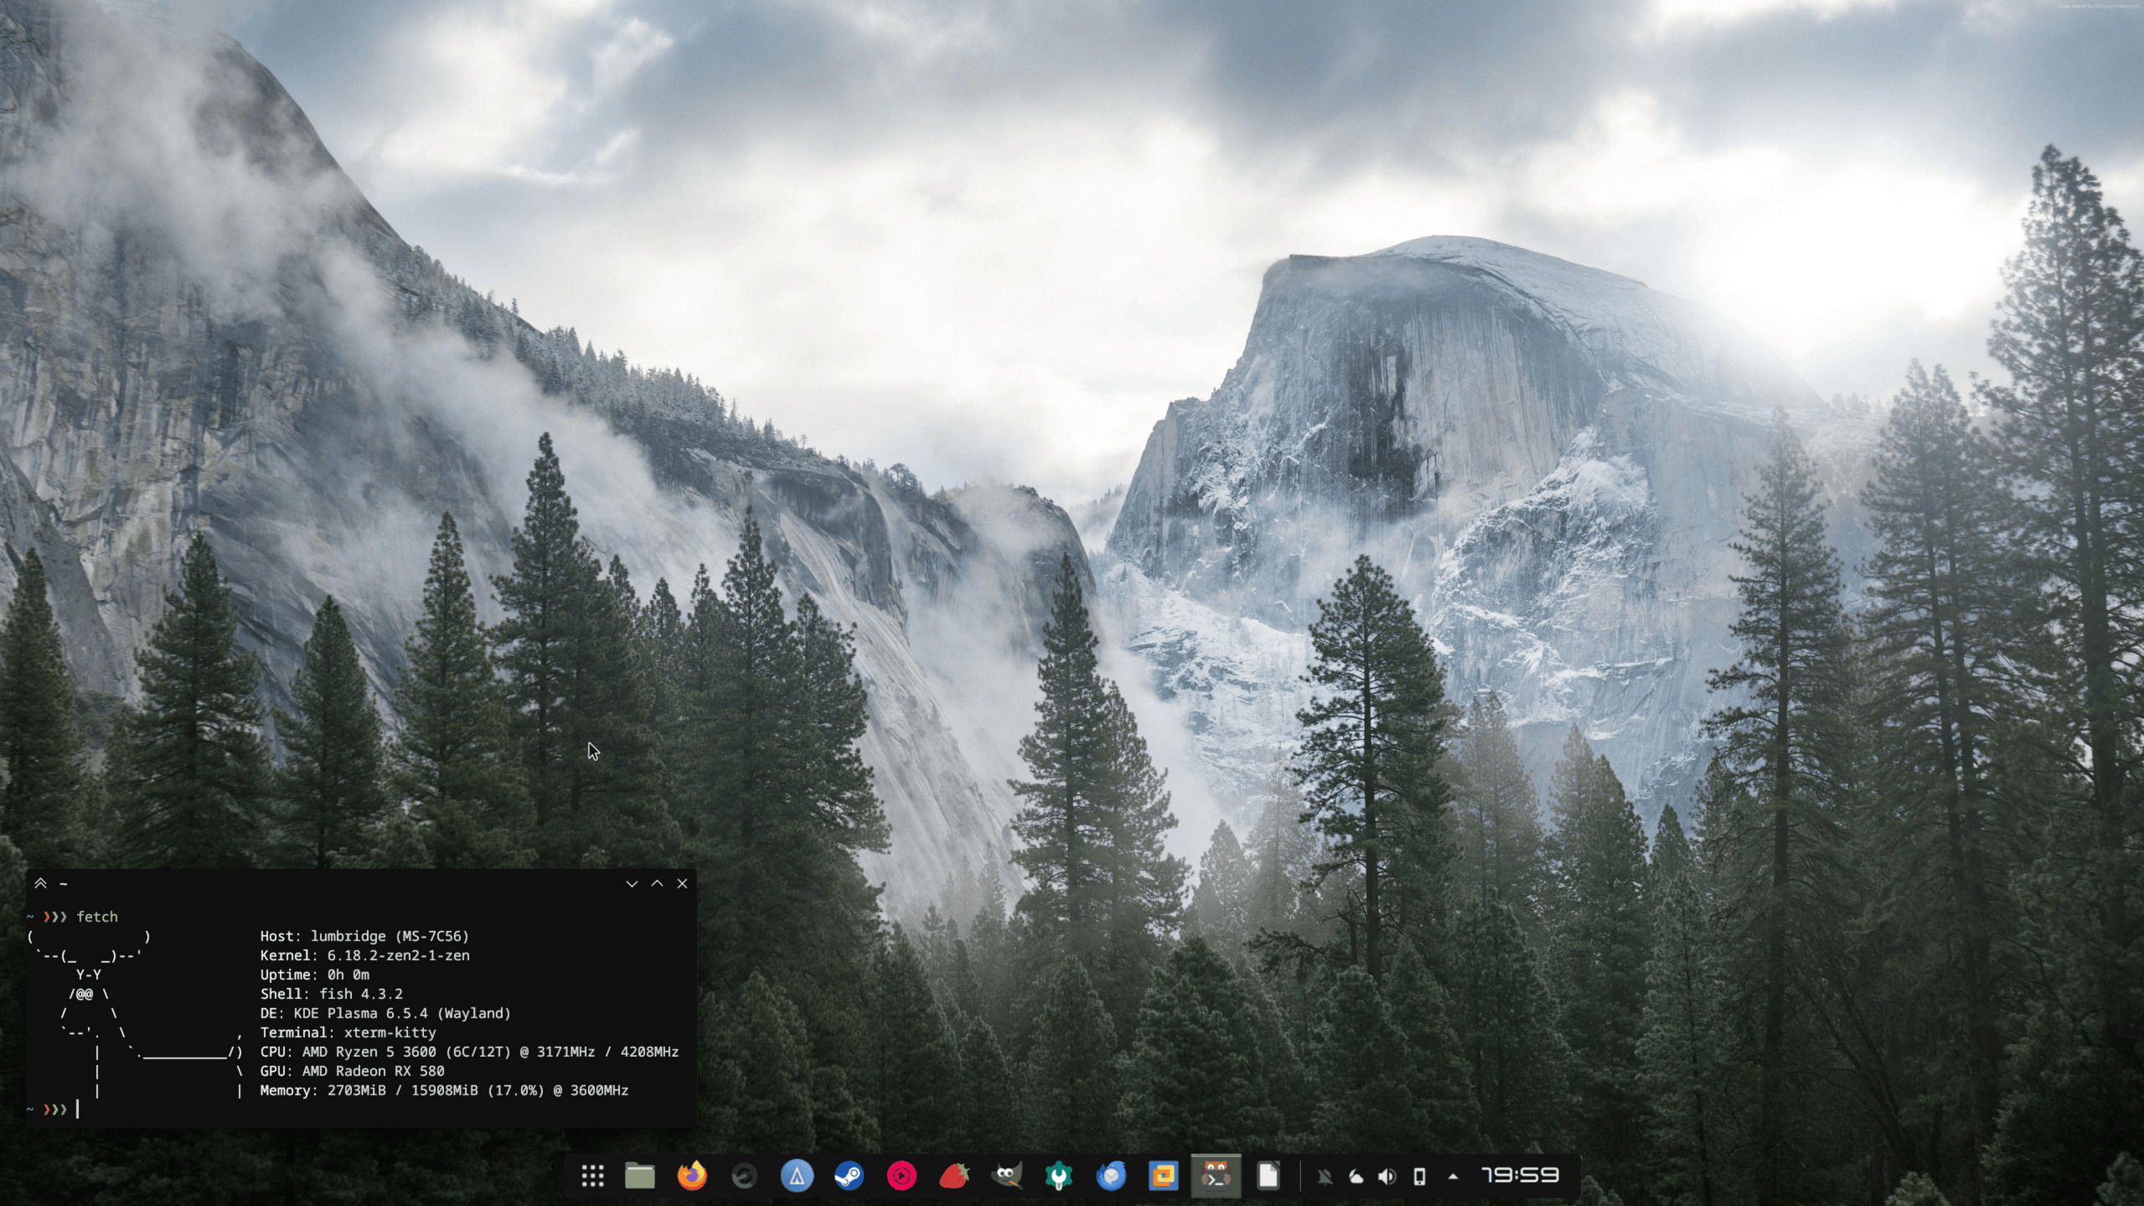
Task: Open the strawberry music player icon
Action: click(953, 1176)
